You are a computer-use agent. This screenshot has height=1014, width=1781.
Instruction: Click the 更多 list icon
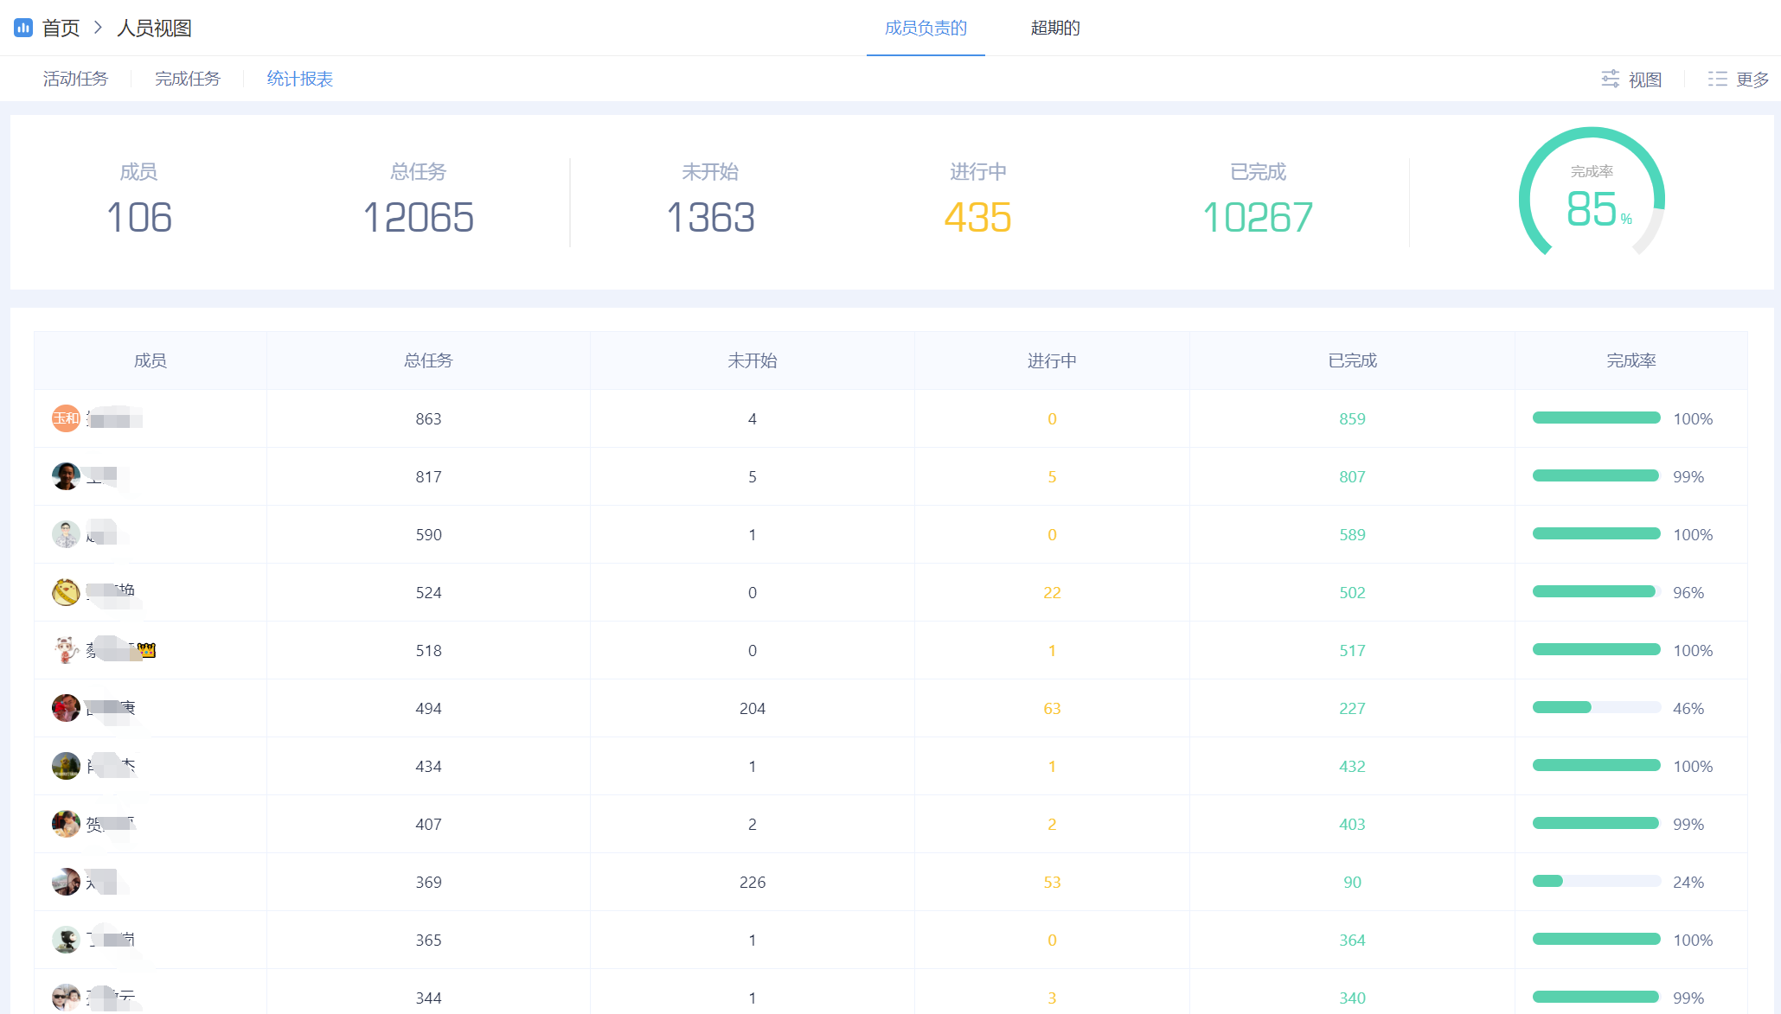[x=1717, y=79]
